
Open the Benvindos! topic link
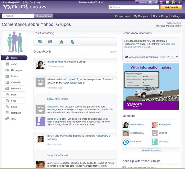tap(77, 83)
